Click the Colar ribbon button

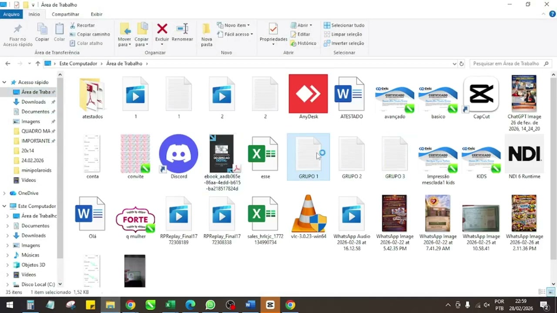coord(59,33)
